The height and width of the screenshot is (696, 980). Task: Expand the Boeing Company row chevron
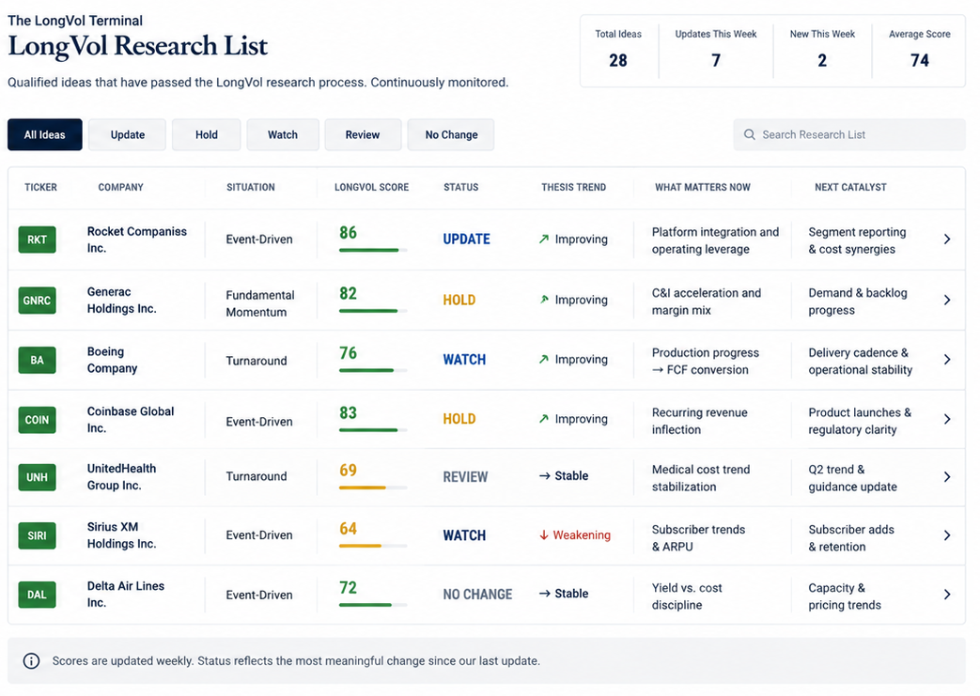(947, 359)
